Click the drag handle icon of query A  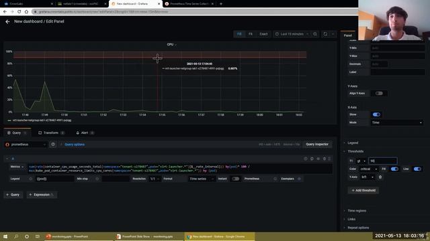pos(329,159)
